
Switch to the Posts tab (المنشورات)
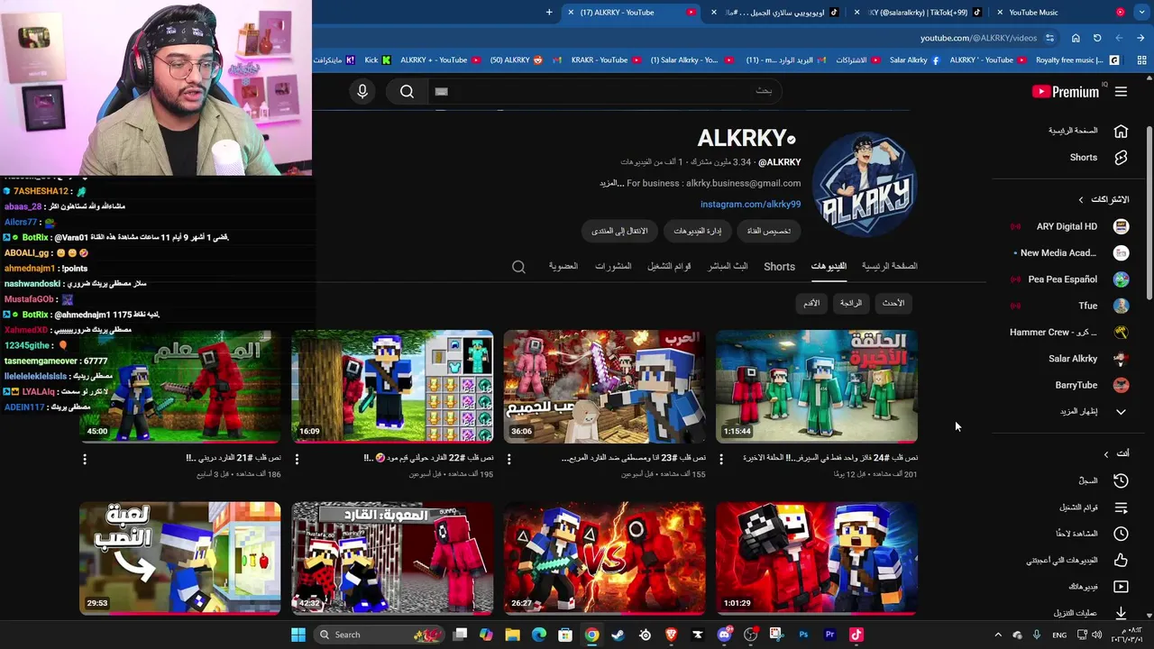tap(613, 266)
